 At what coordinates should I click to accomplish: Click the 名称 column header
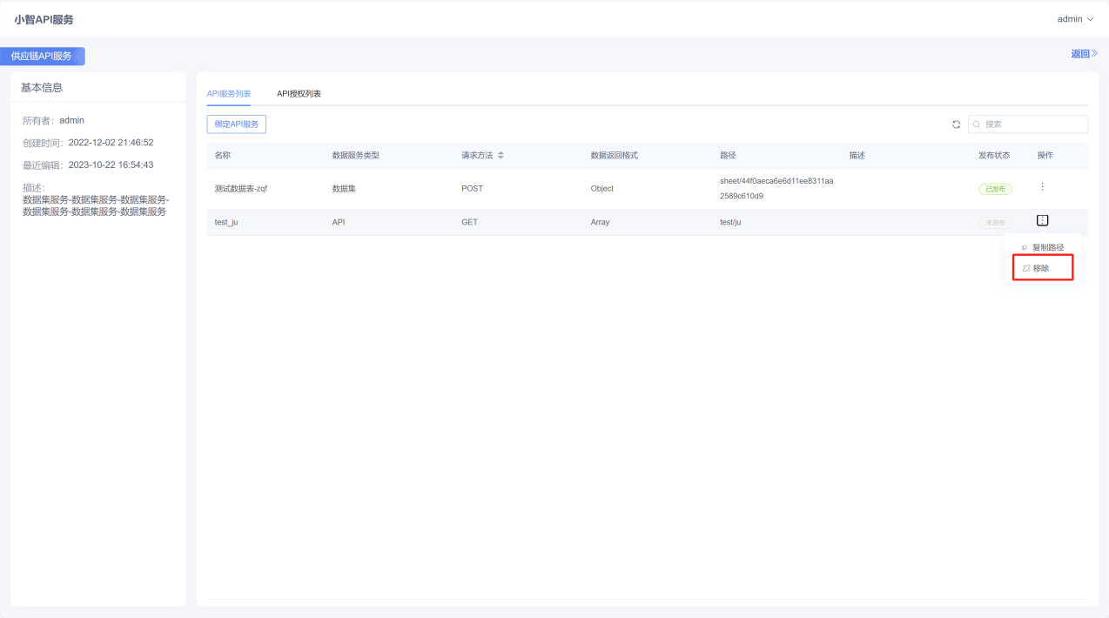pyautogui.click(x=223, y=155)
